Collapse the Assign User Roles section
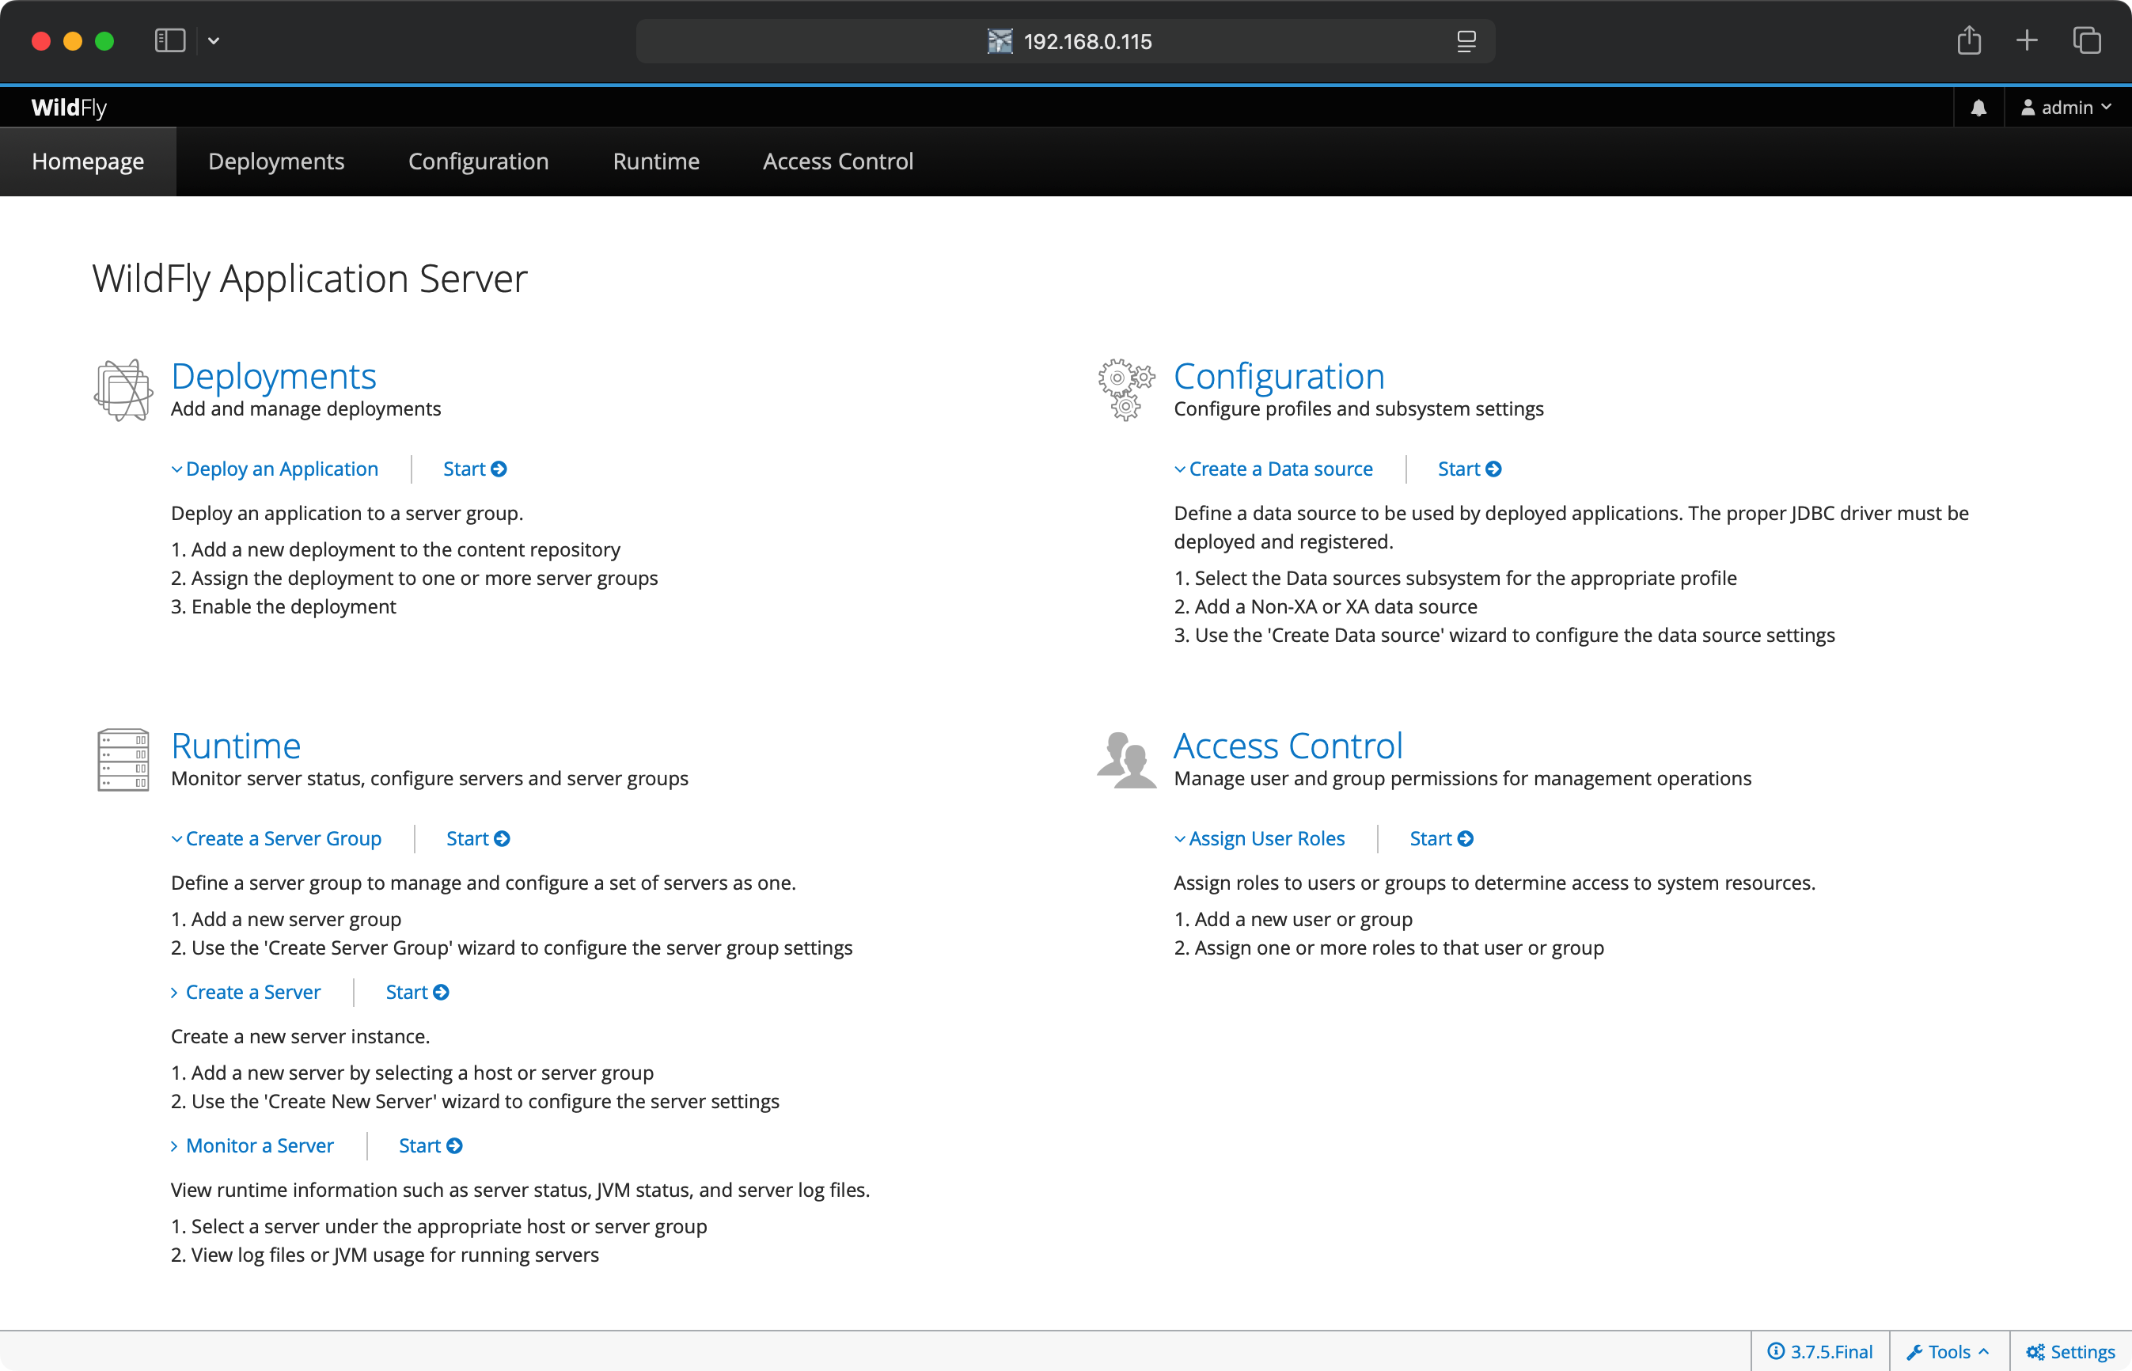The image size is (2132, 1371). [x=1259, y=838]
